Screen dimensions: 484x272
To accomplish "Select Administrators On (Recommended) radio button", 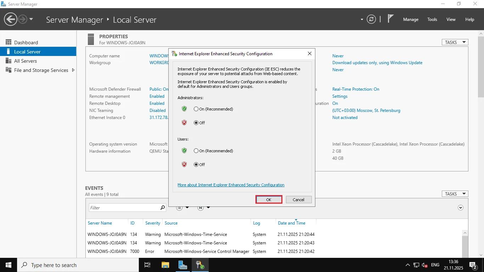I will click(196, 109).
